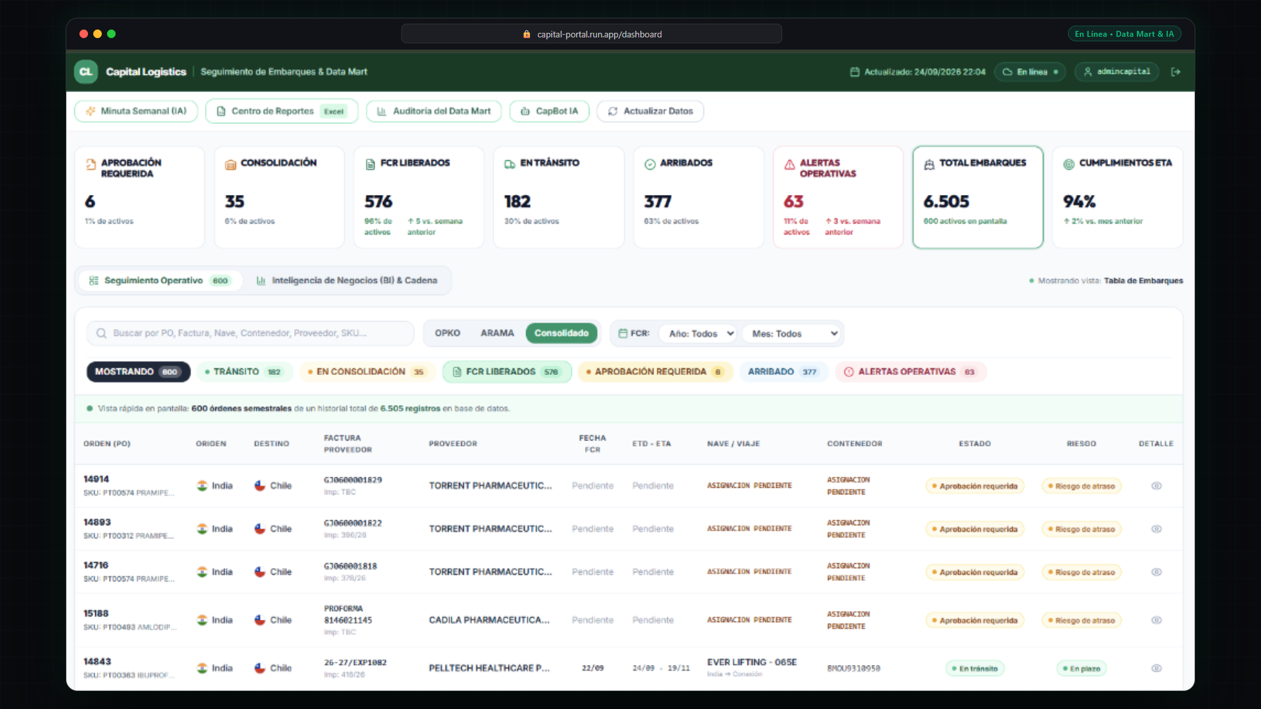This screenshot has width=1261, height=709.
Task: Open the Mes: Todos dropdown
Action: pyautogui.click(x=791, y=333)
